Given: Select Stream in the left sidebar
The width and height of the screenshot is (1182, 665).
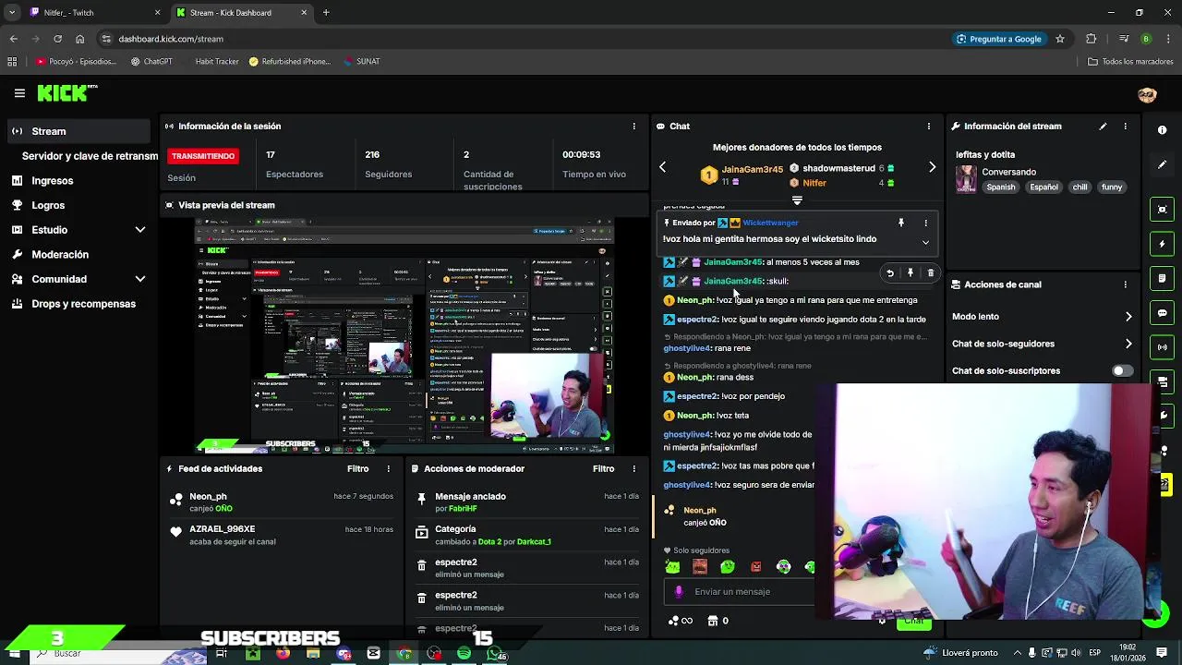Looking at the screenshot, I should point(78,131).
